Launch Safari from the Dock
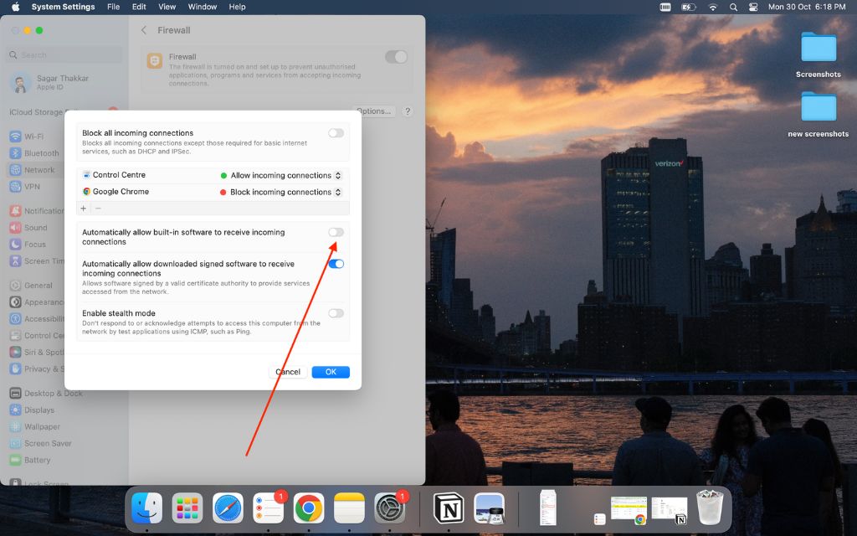Viewport: 857px width, 536px height. (228, 508)
